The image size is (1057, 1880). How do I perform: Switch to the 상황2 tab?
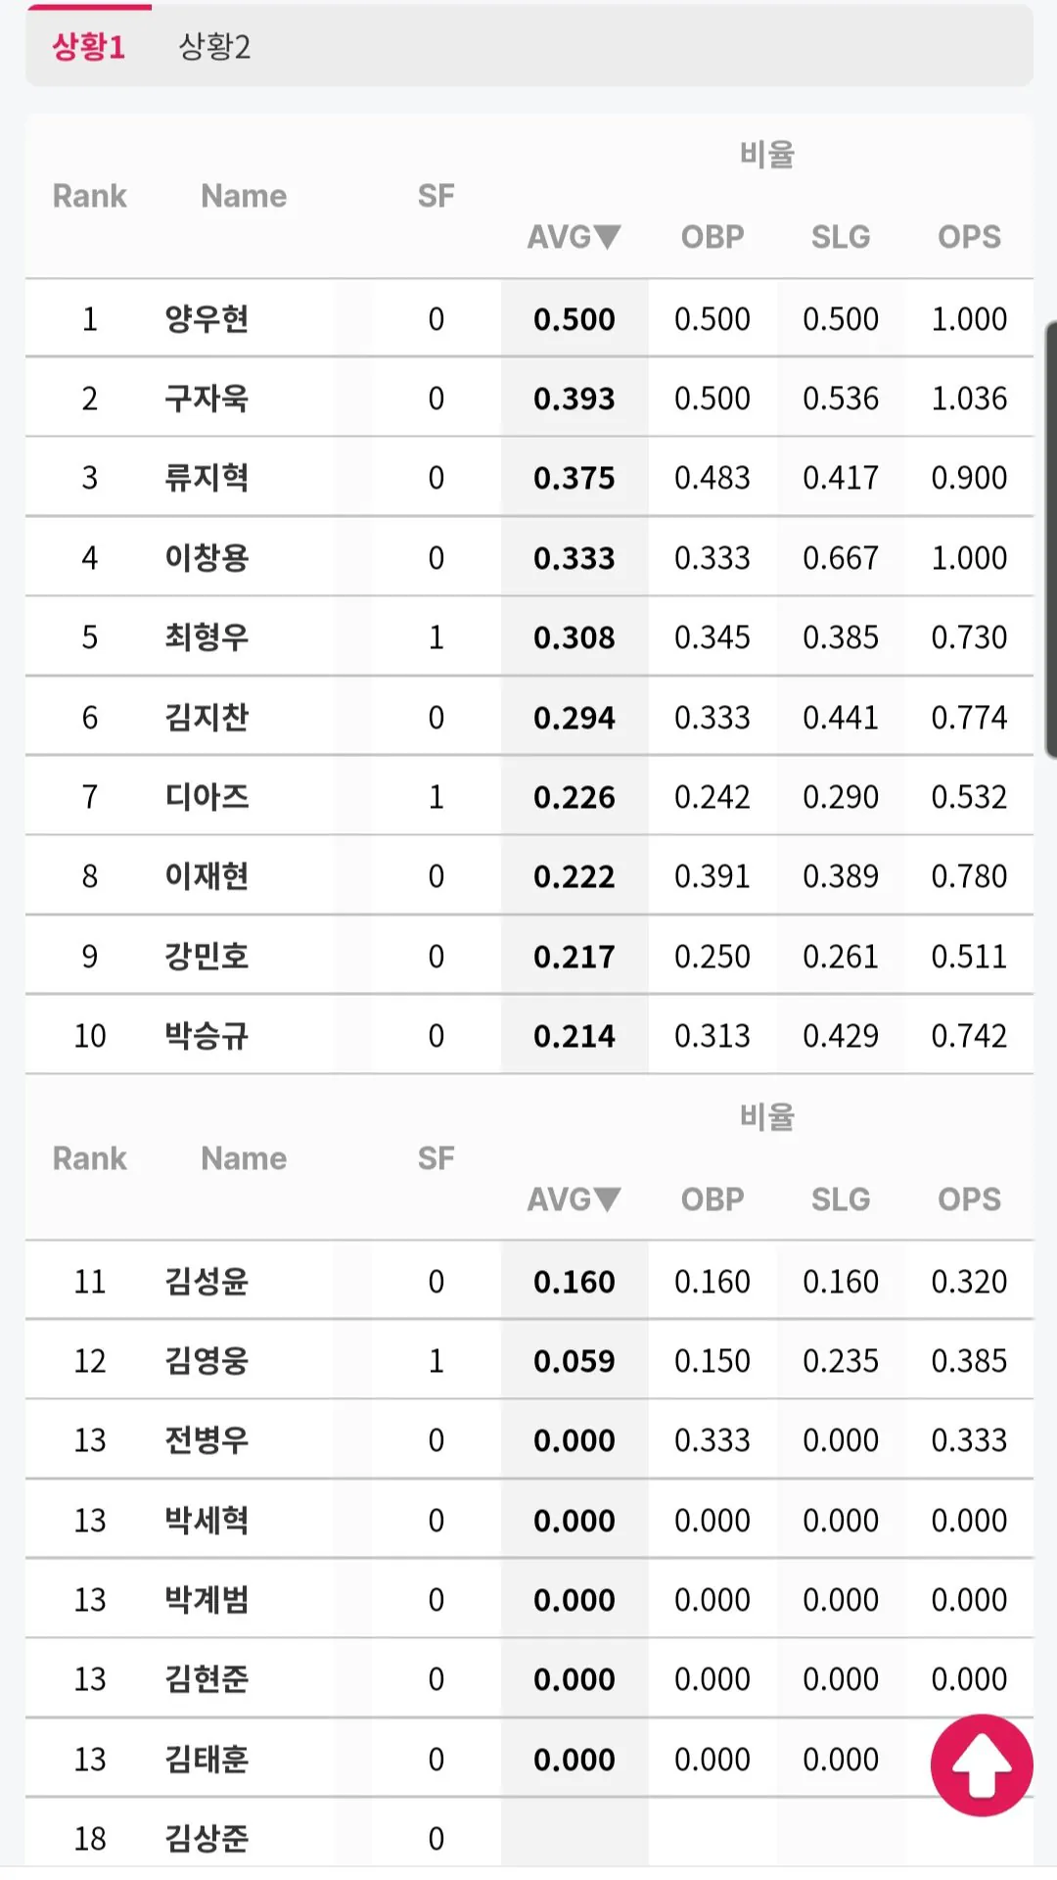[214, 46]
